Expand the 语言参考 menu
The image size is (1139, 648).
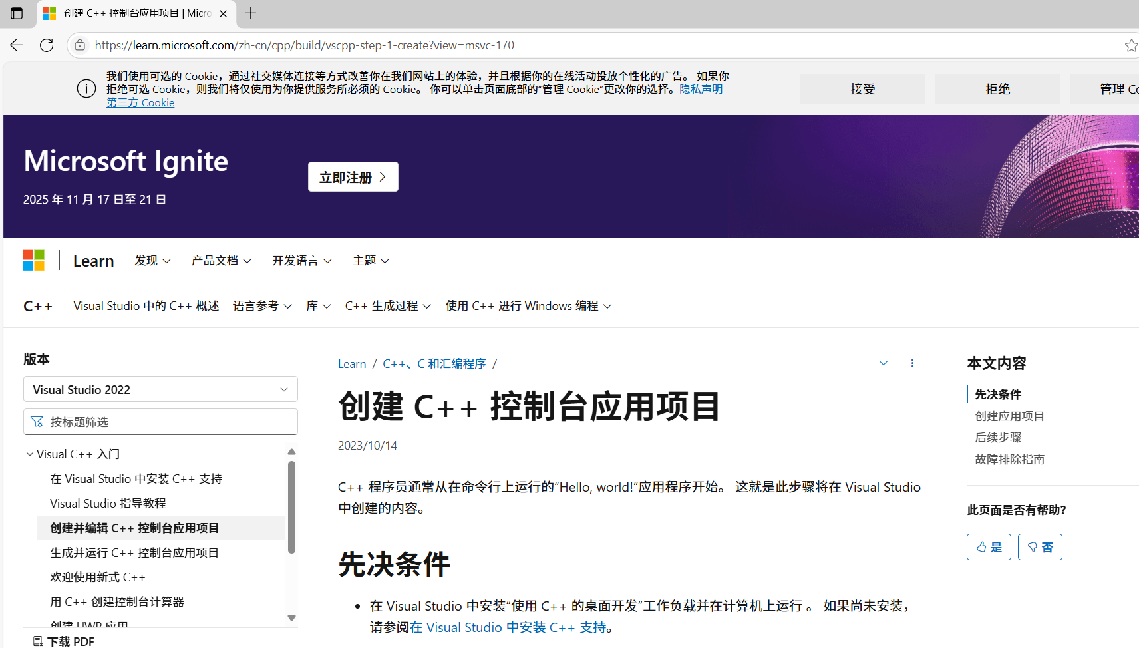point(263,306)
